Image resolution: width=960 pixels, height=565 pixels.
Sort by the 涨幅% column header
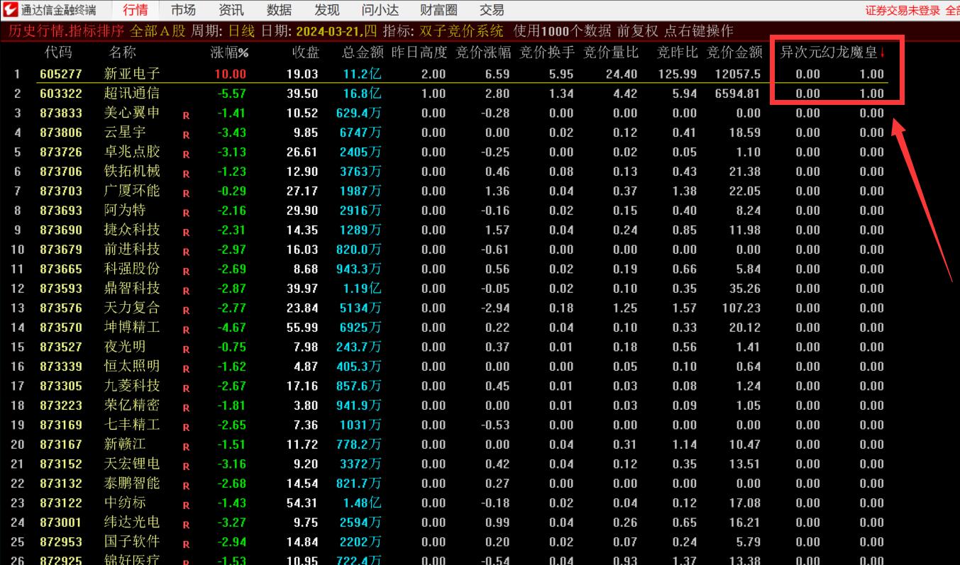pyautogui.click(x=229, y=52)
